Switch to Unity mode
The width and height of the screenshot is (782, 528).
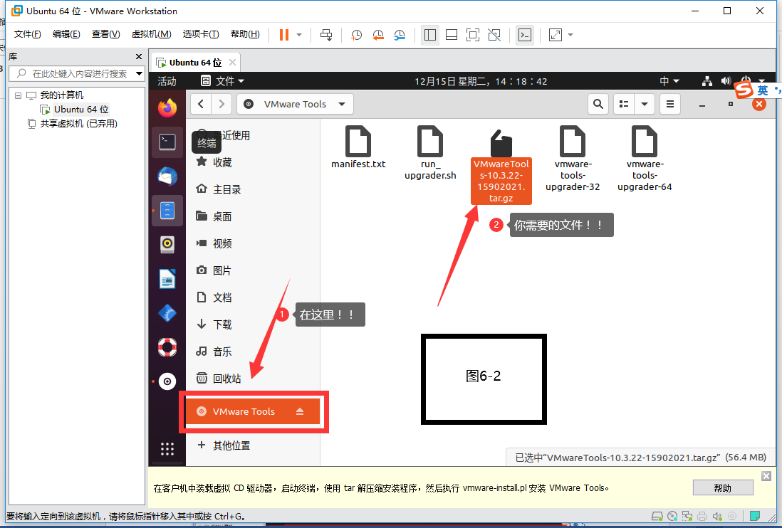click(494, 35)
